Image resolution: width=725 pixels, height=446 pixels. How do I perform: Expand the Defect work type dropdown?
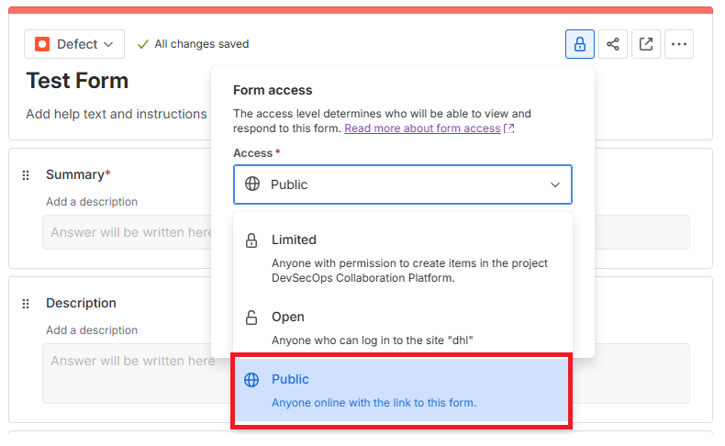(74, 44)
